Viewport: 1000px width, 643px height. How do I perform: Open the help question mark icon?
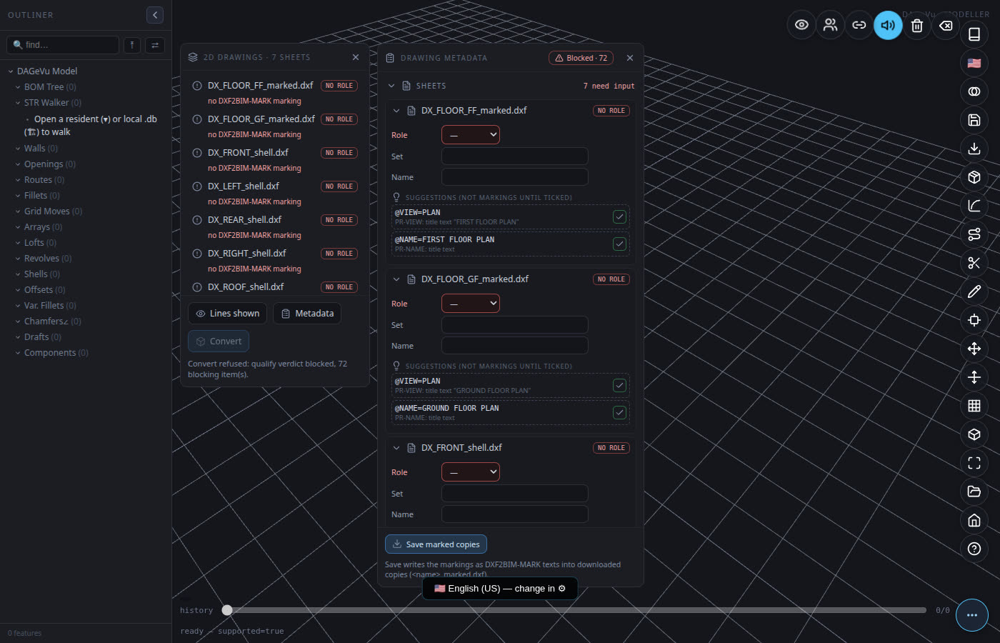click(974, 549)
